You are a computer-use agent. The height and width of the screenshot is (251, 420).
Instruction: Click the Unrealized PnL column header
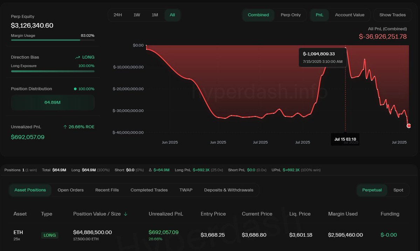tap(166, 214)
